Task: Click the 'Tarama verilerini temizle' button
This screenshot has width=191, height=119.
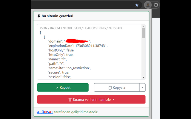Action: pyautogui.click(x=91, y=99)
